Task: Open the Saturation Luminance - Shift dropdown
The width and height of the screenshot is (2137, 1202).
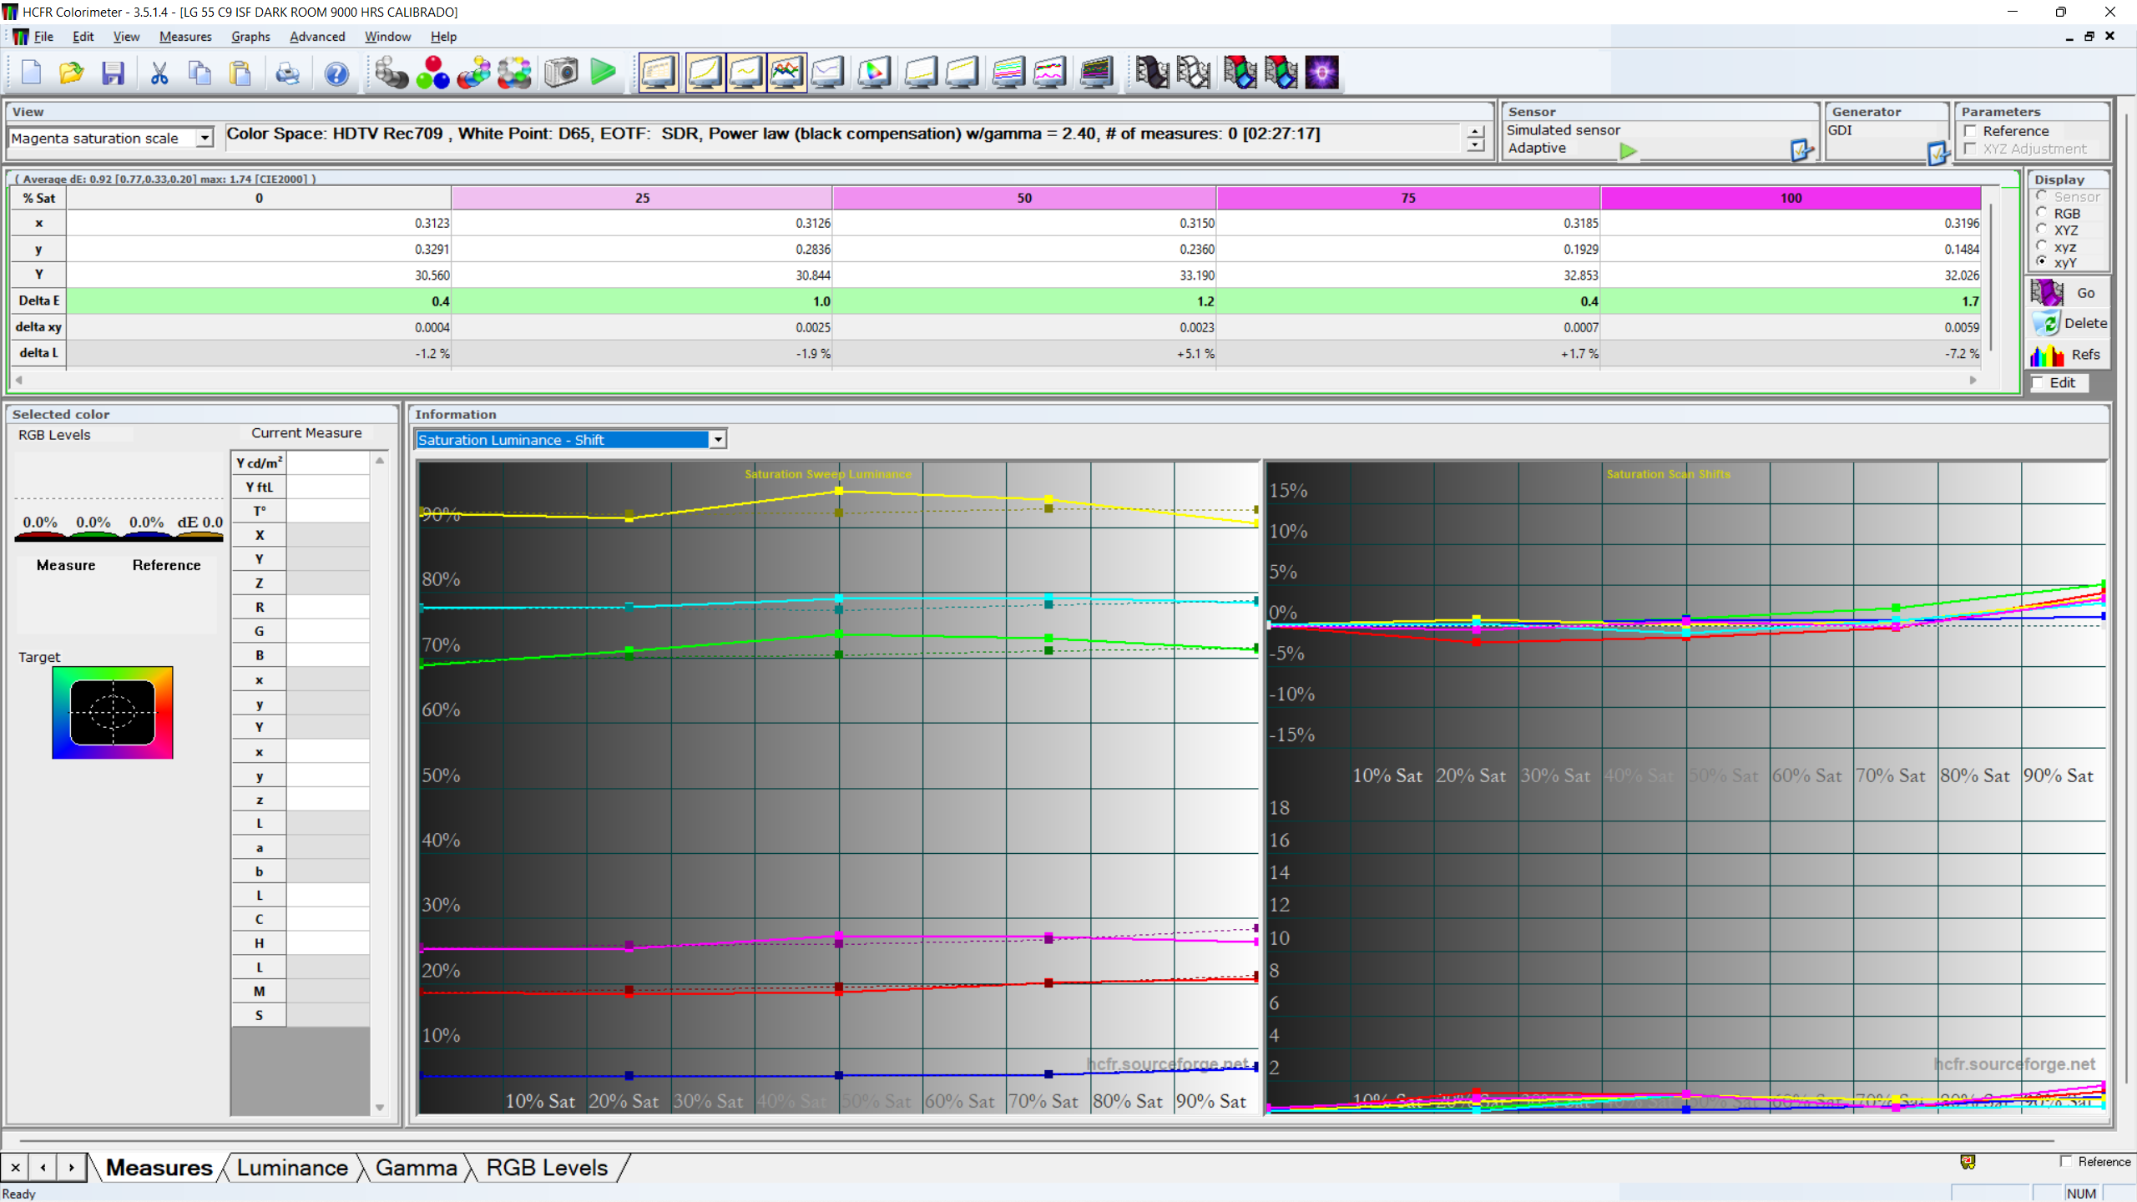Action: pyautogui.click(x=717, y=440)
